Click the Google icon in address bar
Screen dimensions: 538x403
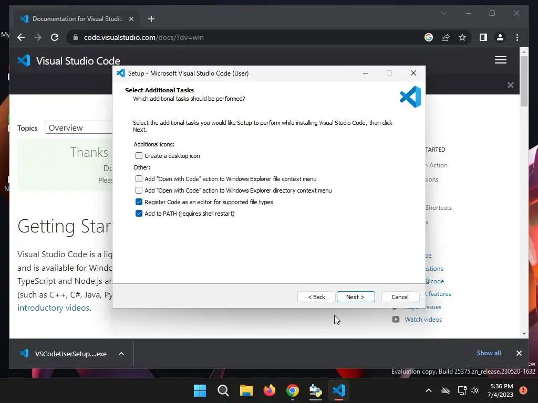pos(429,37)
